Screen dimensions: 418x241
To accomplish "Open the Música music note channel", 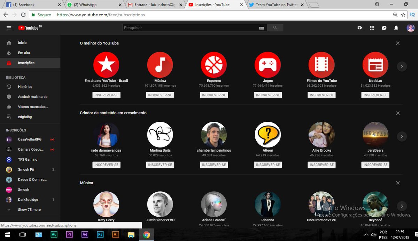I will pos(160,65).
